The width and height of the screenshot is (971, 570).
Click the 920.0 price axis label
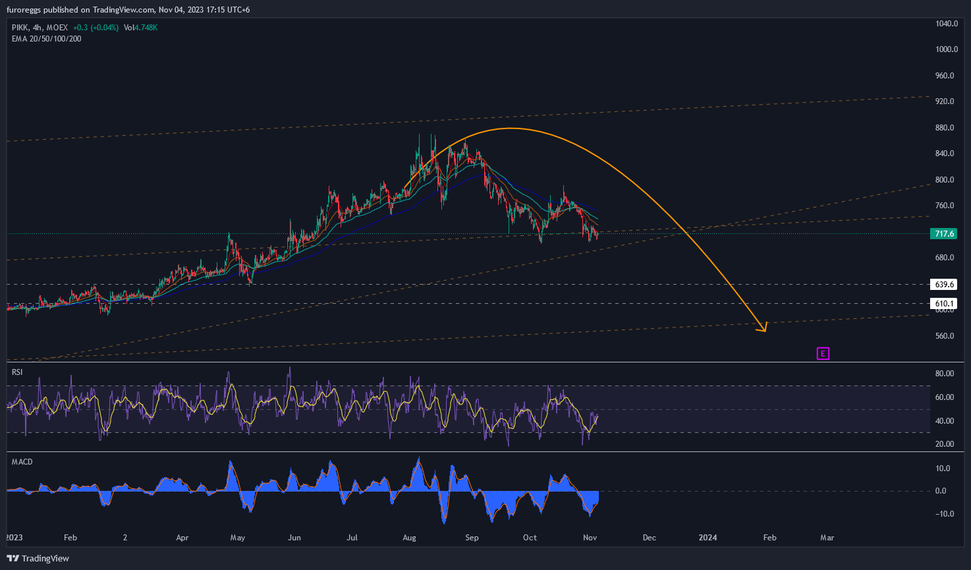pyautogui.click(x=945, y=101)
